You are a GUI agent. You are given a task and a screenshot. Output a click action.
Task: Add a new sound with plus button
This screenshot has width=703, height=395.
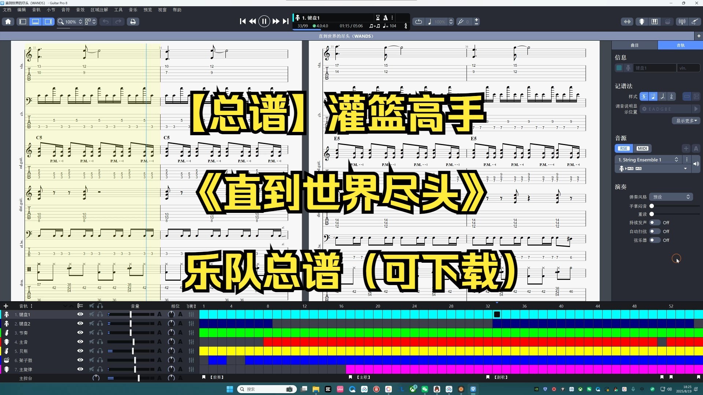[686, 148]
